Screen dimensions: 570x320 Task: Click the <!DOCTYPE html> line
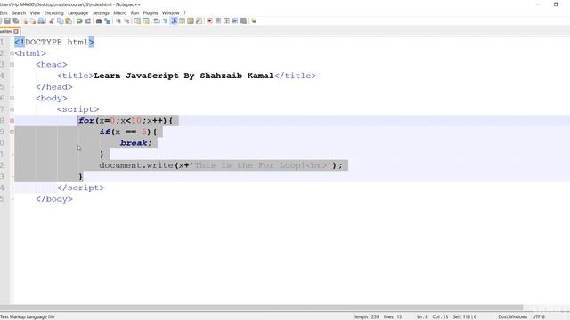click(54, 42)
